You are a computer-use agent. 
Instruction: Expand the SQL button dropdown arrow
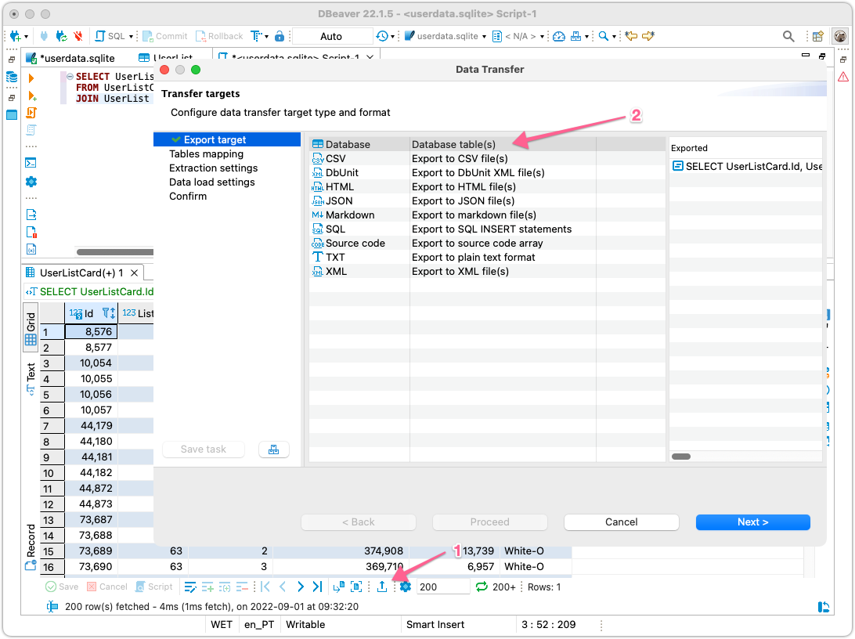[132, 37]
